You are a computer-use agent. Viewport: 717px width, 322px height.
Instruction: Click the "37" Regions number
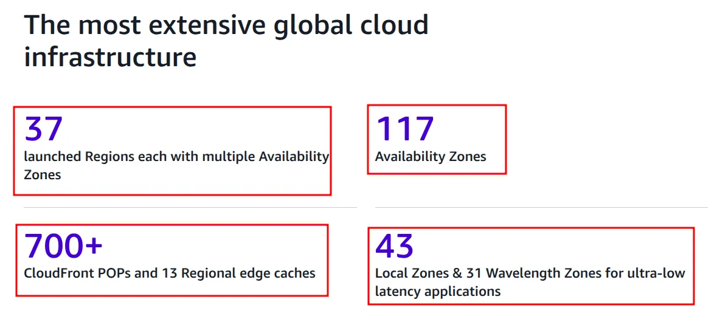click(x=43, y=128)
